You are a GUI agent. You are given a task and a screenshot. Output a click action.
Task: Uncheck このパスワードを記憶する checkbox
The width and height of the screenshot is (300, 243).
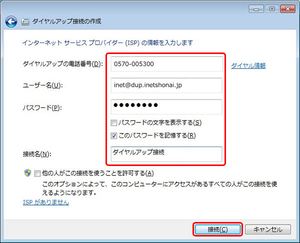click(114, 135)
